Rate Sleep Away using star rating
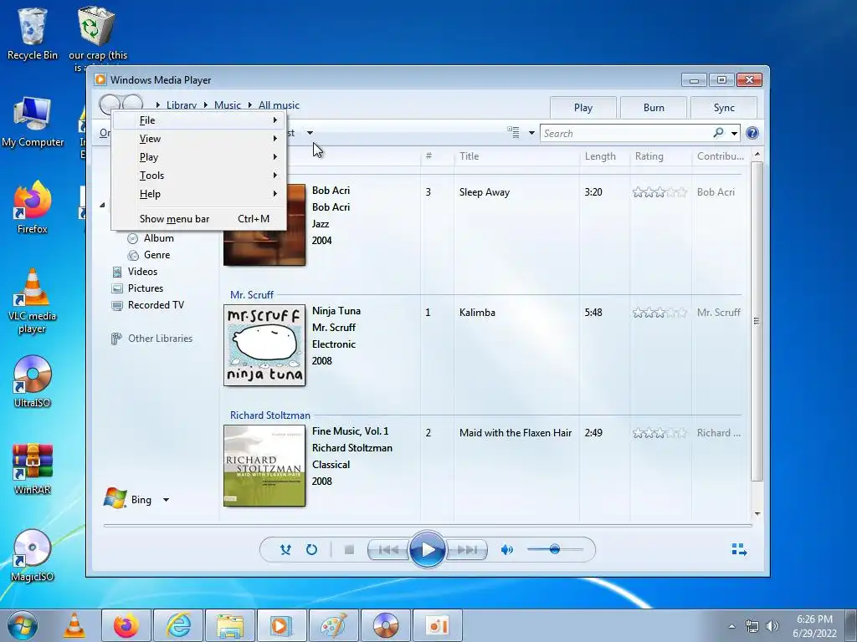Image resolution: width=857 pixels, height=642 pixels. tap(659, 192)
